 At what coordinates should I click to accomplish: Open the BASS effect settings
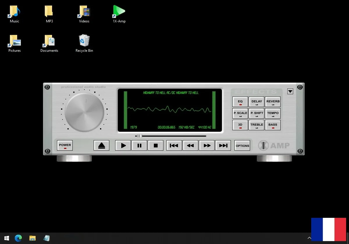(x=273, y=125)
